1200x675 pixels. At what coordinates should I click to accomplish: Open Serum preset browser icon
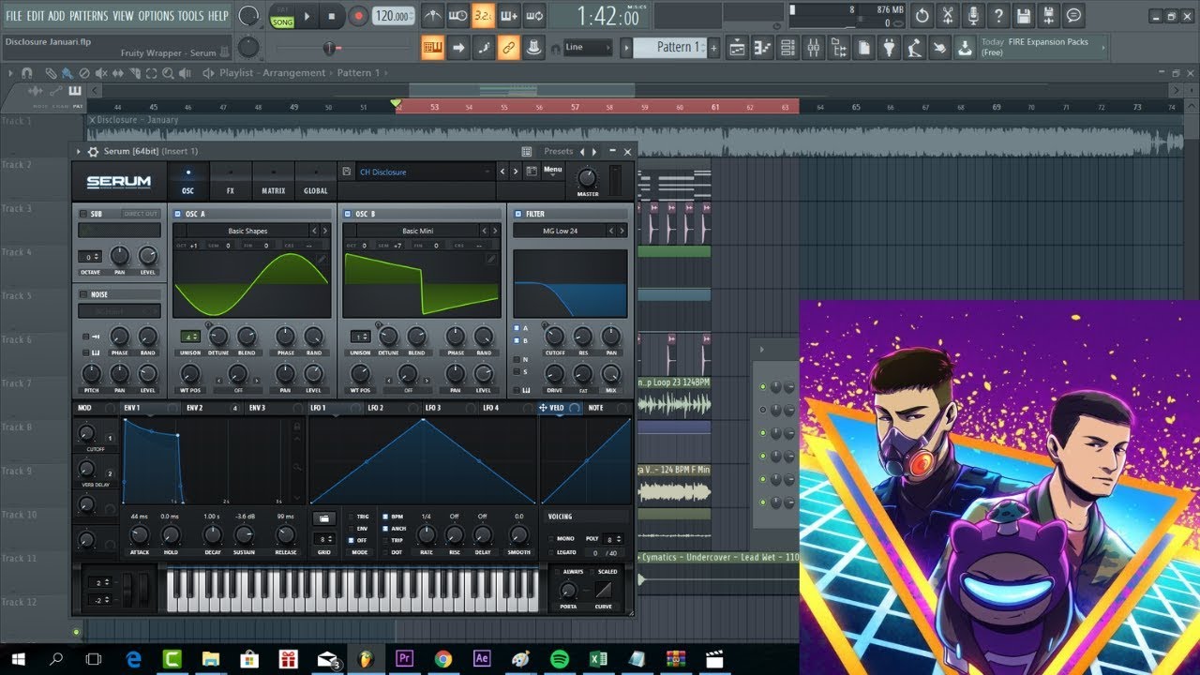(x=532, y=172)
